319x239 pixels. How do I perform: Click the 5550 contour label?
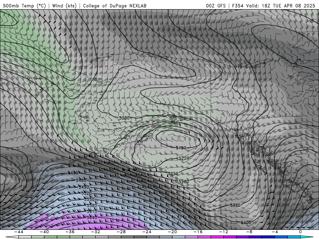(x=89, y=200)
